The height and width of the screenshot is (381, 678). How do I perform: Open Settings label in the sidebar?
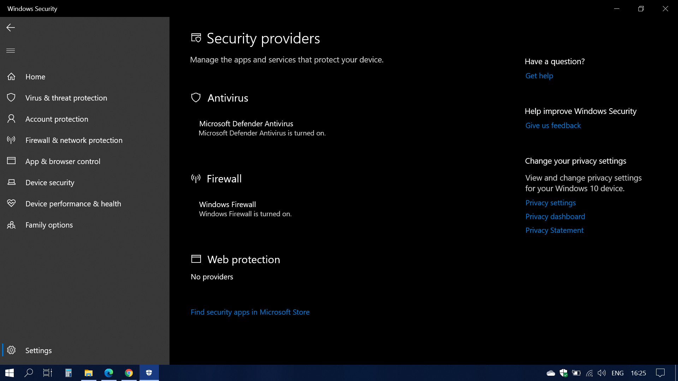pos(38,350)
